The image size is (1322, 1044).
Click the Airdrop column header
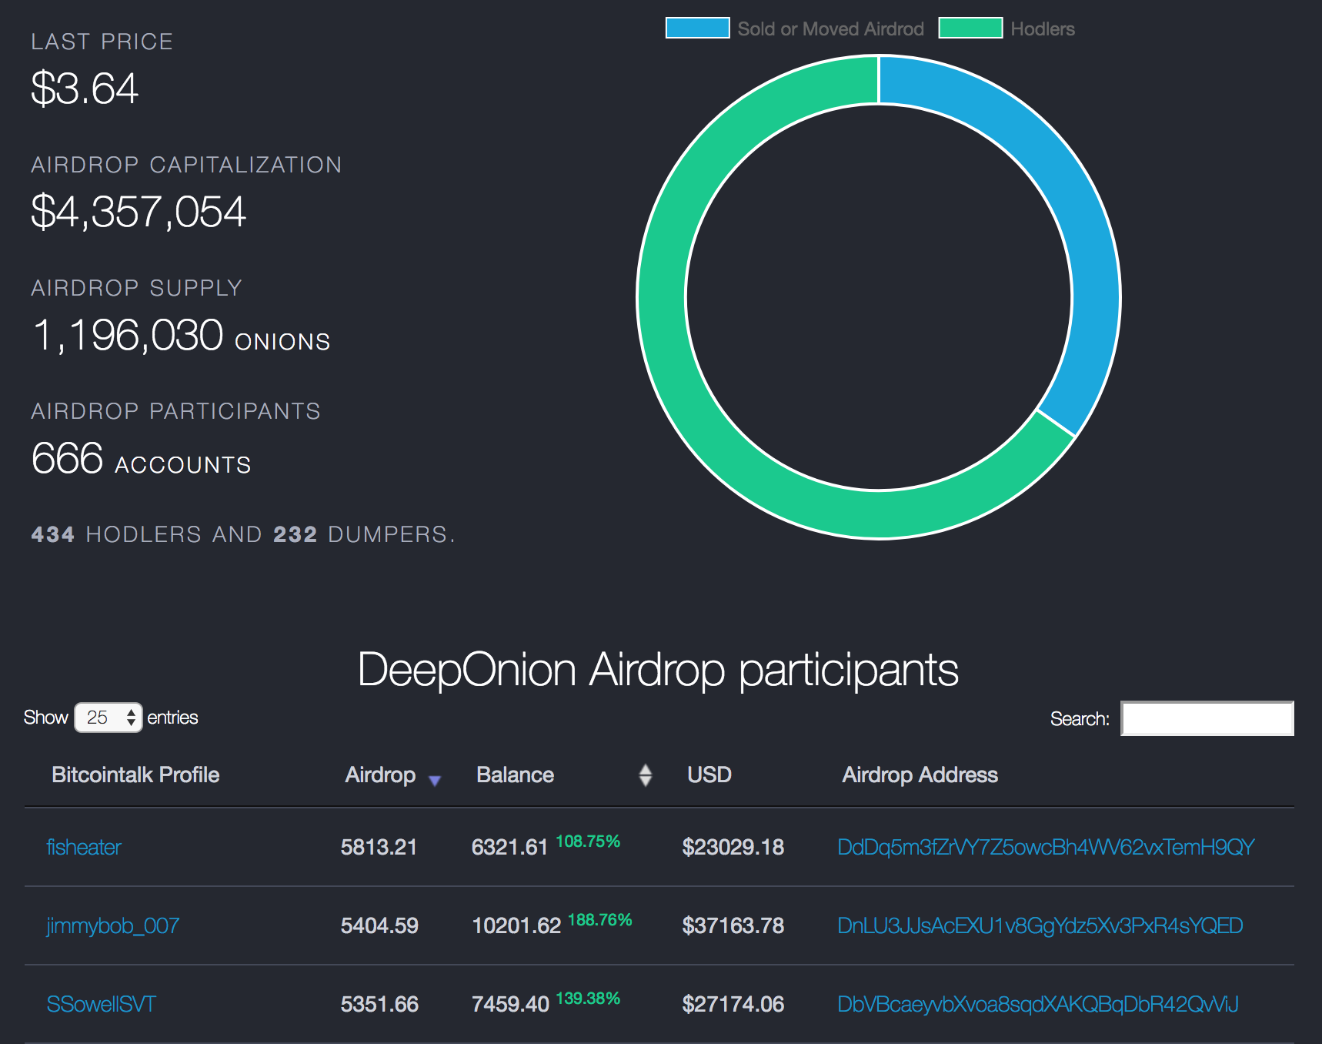tap(380, 775)
